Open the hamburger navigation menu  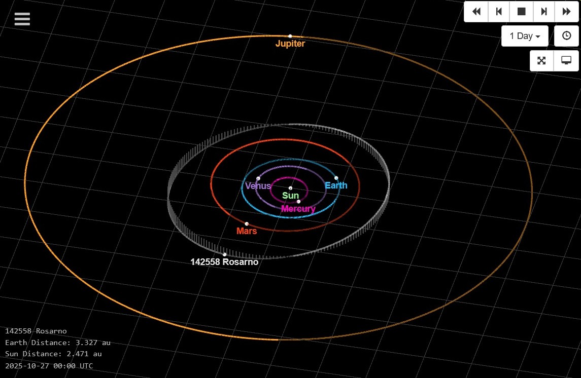click(22, 19)
